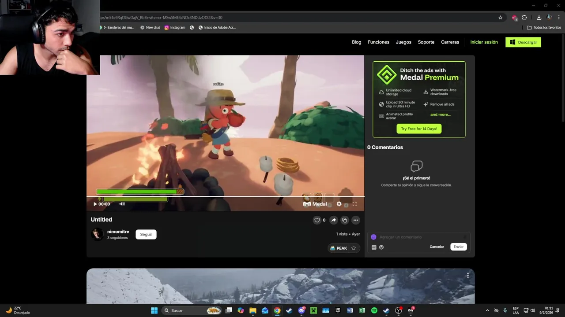Click the 'and more...' premium link
Image resolution: width=565 pixels, height=317 pixels.
441,114
